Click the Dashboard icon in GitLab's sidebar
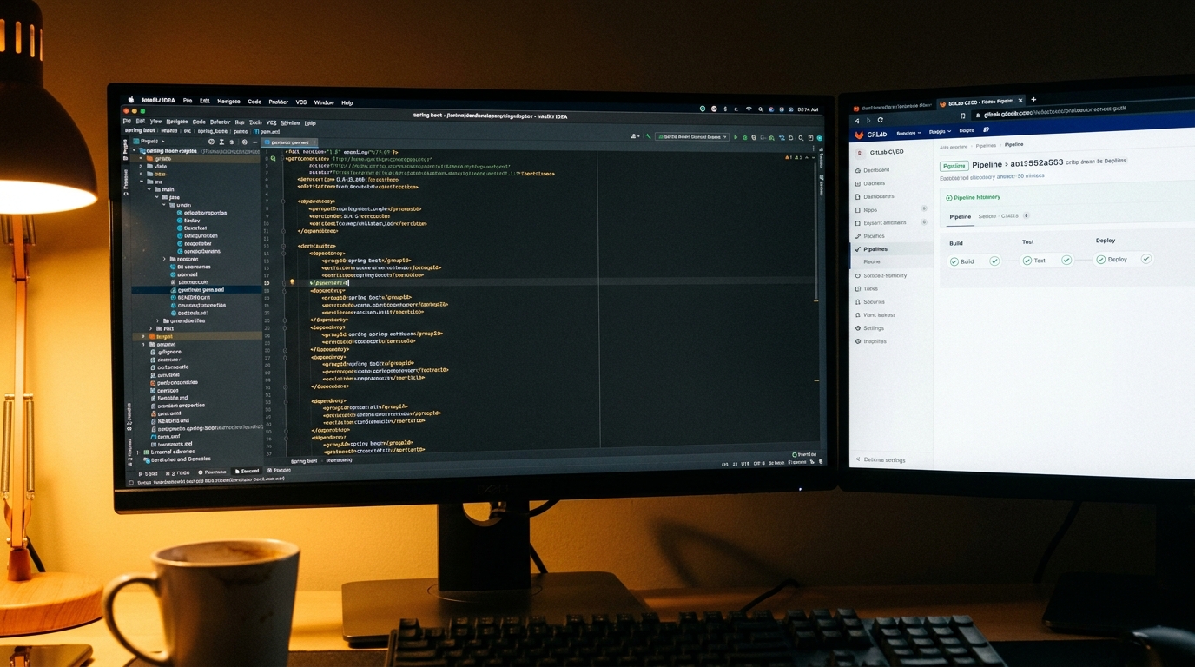This screenshot has width=1195, height=667. pos(859,170)
